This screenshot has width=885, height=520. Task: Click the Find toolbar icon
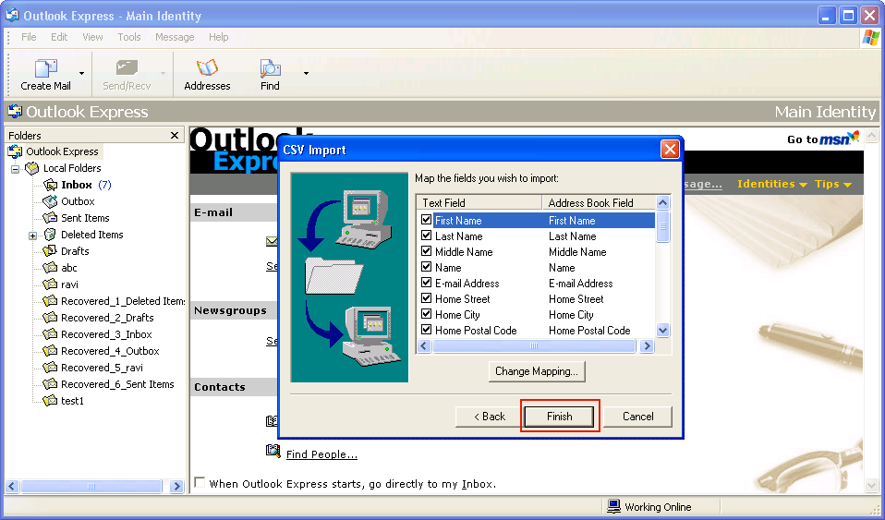(x=270, y=68)
